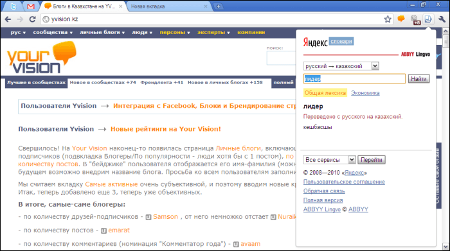Go forward to the next page
Screen dimensions: 450x251
click(20, 19)
